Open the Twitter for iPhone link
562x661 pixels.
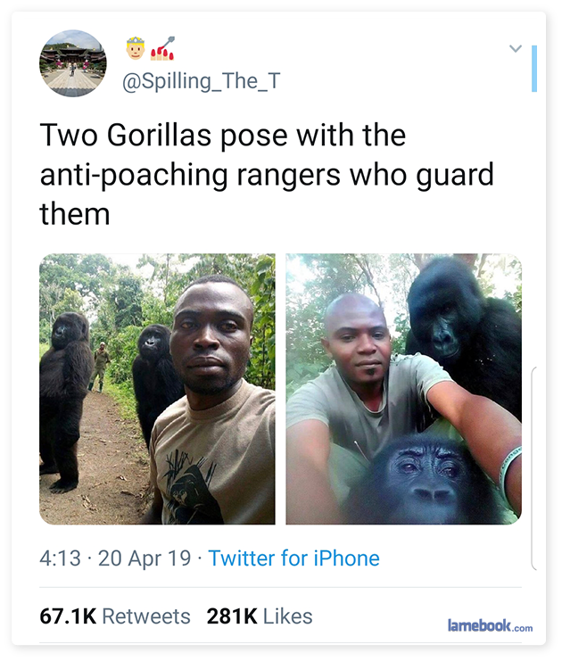point(293,558)
